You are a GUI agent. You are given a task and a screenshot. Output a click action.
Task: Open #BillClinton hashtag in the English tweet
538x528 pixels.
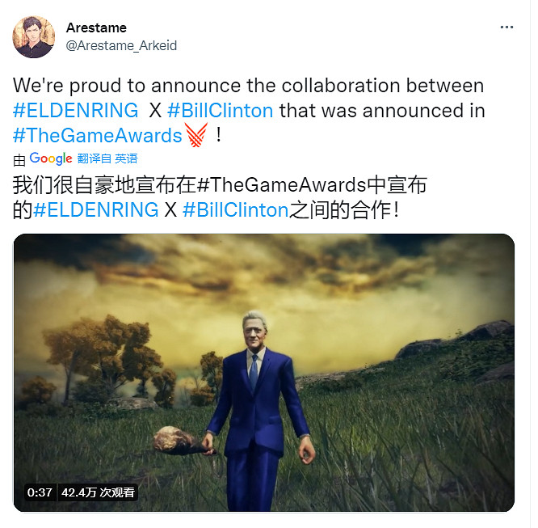tap(221, 111)
